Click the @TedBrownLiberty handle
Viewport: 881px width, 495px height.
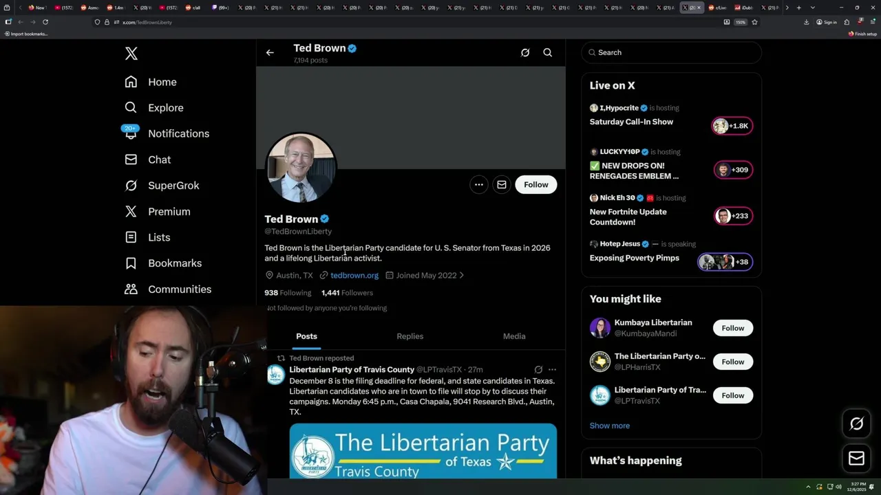pos(298,232)
